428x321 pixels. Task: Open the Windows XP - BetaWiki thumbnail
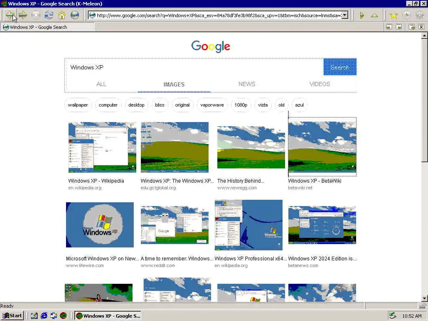click(322, 147)
